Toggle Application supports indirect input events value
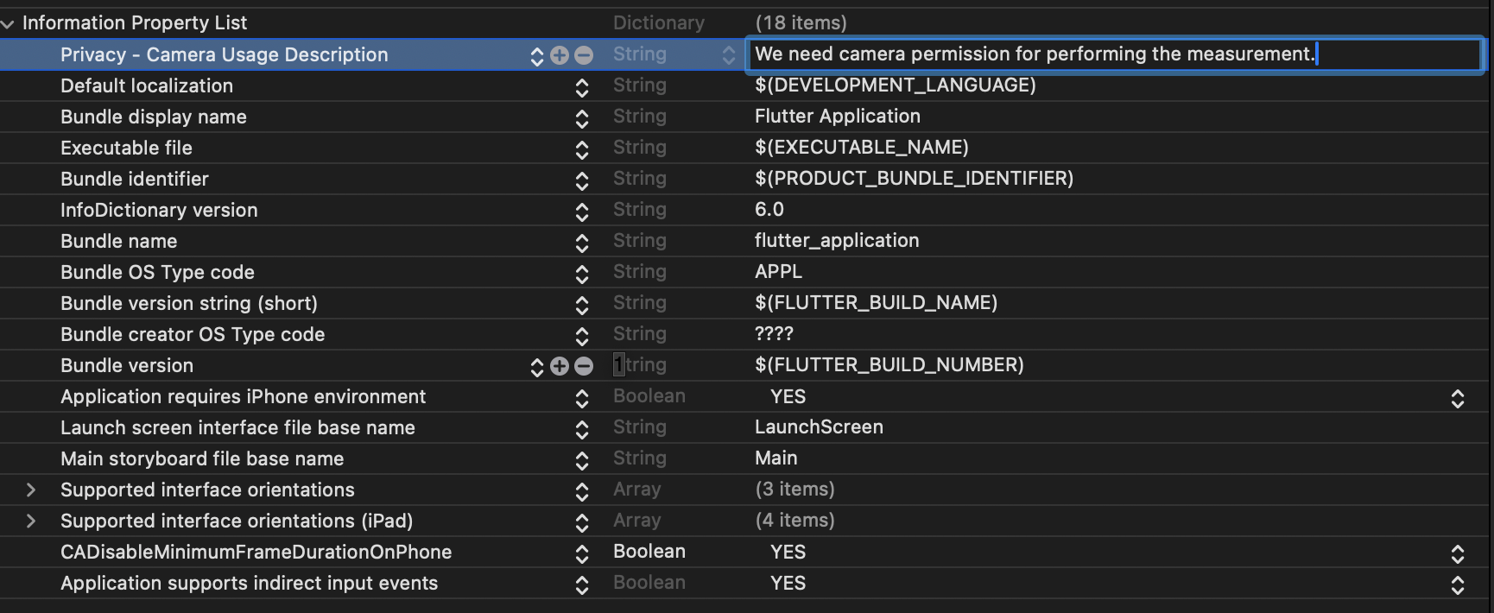Viewport: 1494px width, 613px height. pos(1458,585)
